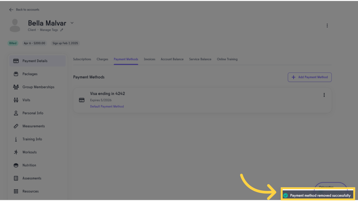This screenshot has width=358, height=201.
Task: Select the Measurements ruler icon
Action: click(16, 126)
